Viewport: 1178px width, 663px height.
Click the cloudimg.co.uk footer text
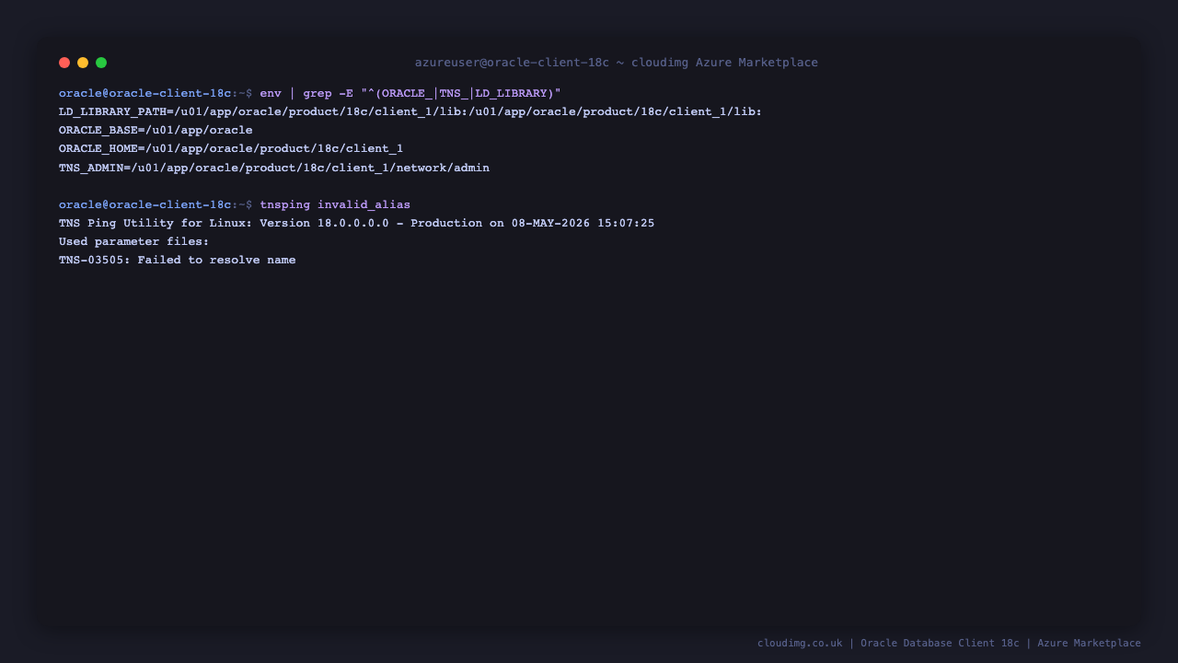pos(800,643)
